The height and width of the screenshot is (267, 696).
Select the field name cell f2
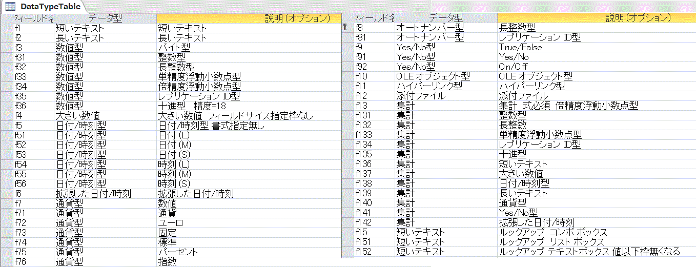(34, 37)
